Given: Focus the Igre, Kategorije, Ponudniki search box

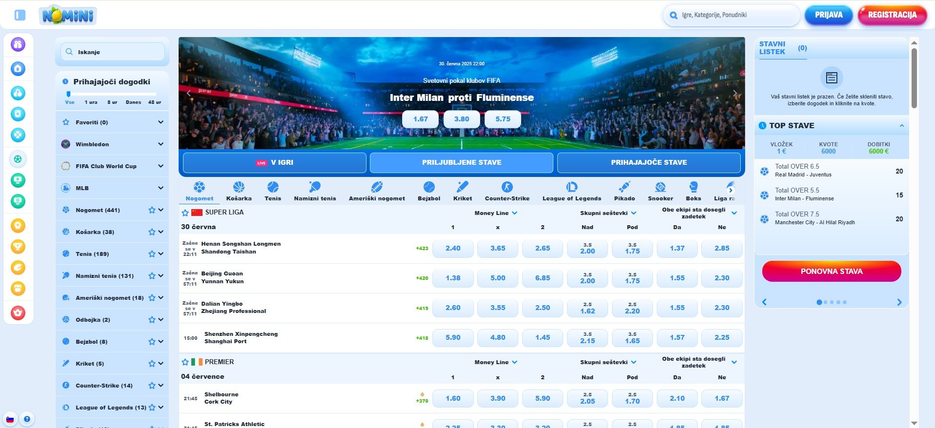Looking at the screenshot, I should (732, 15).
